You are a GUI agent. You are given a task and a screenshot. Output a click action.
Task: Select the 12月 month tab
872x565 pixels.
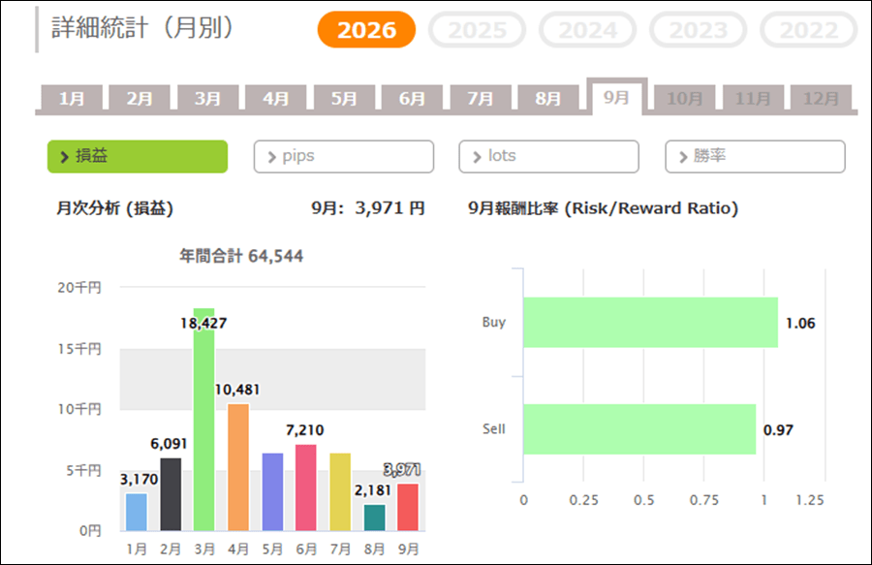(821, 99)
